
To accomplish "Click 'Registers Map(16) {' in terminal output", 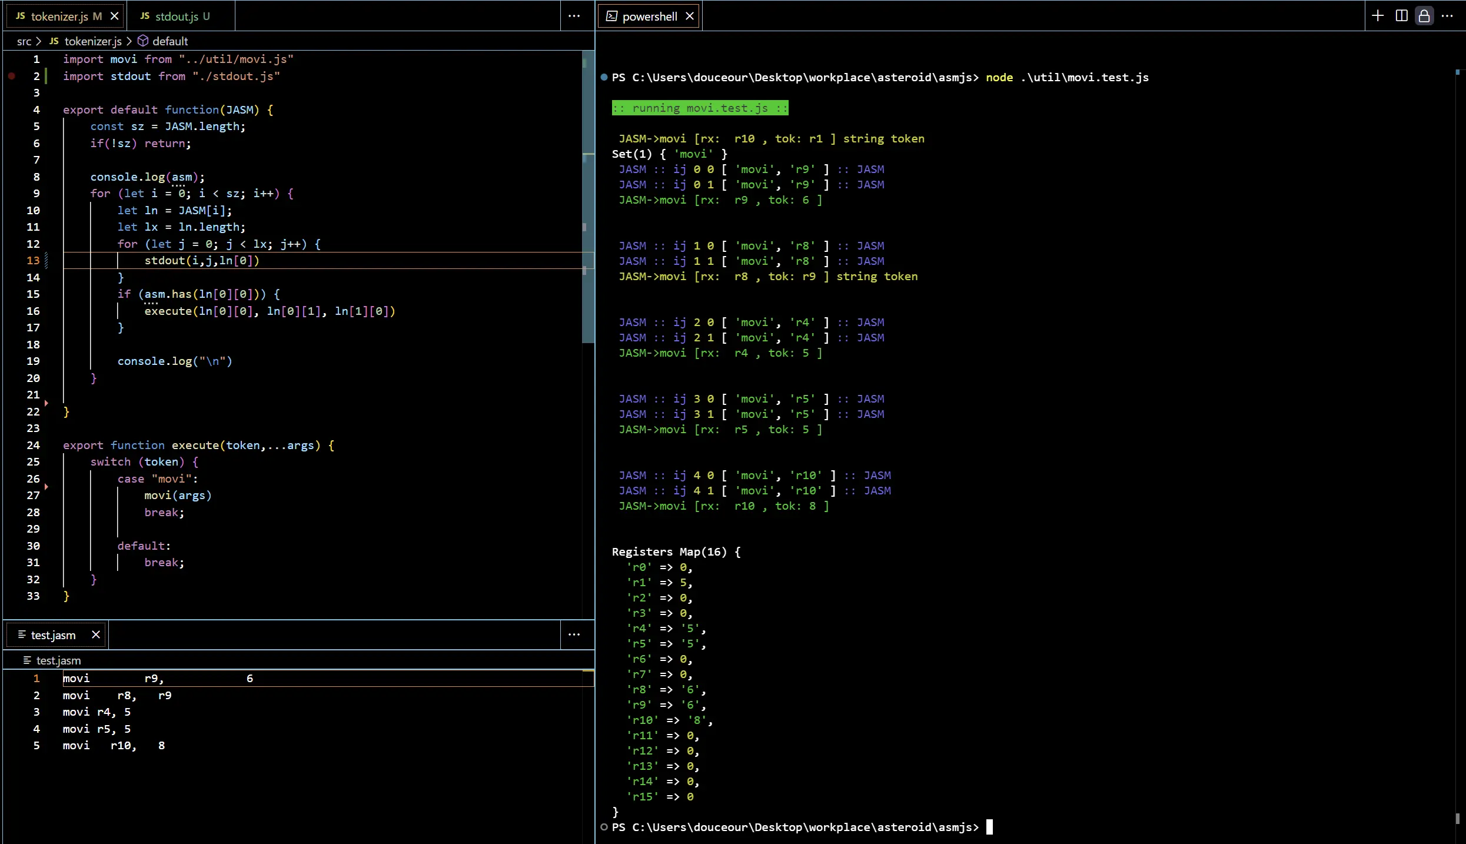I will [x=676, y=551].
